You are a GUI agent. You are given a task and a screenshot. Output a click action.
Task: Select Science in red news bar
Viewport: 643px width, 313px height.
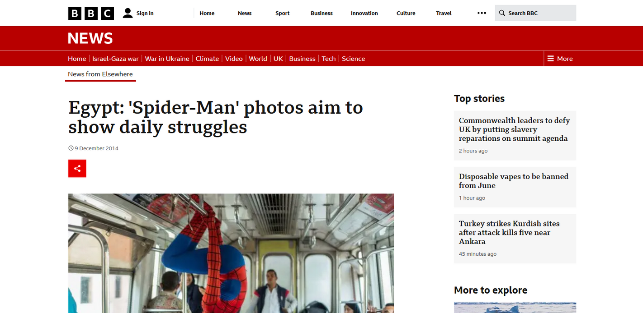354,59
